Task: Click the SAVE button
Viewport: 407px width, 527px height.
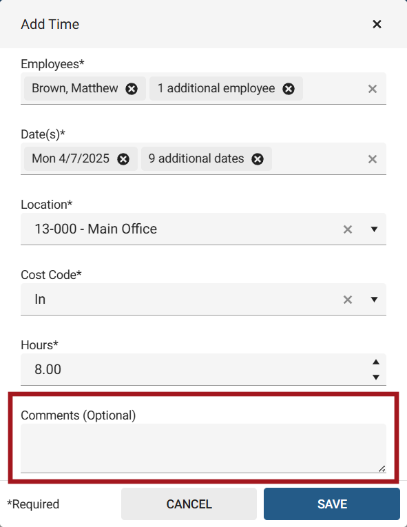Action: point(332,504)
